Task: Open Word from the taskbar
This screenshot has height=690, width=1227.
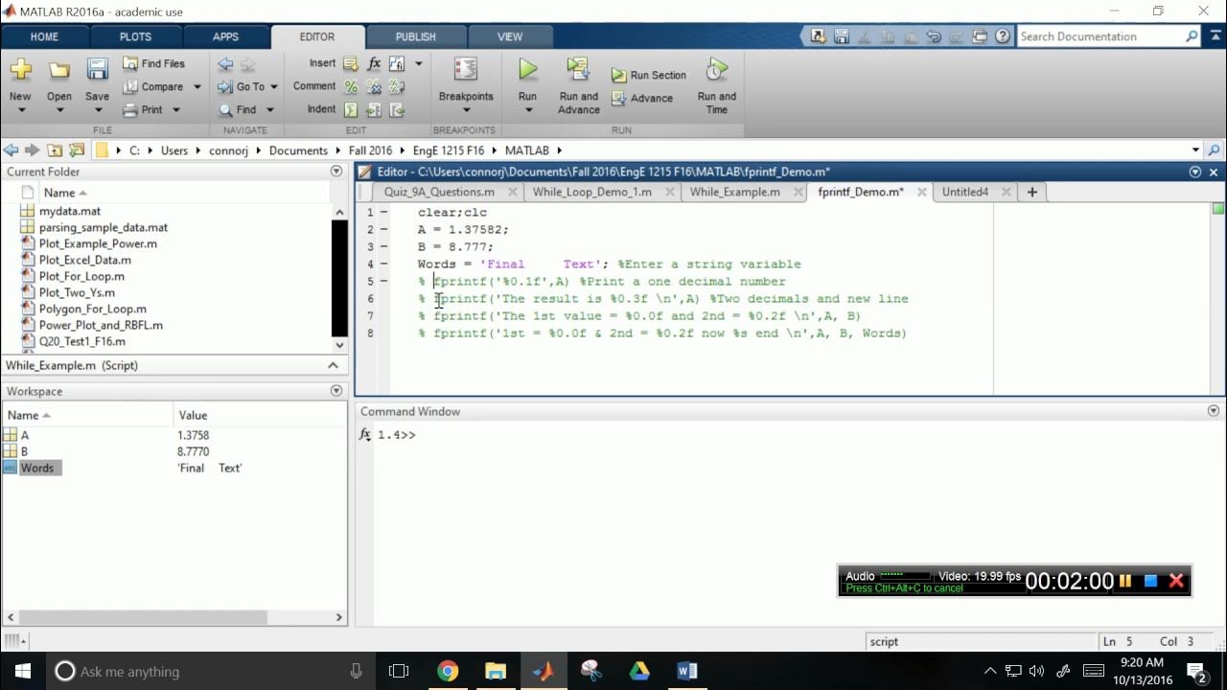Action: tap(687, 671)
